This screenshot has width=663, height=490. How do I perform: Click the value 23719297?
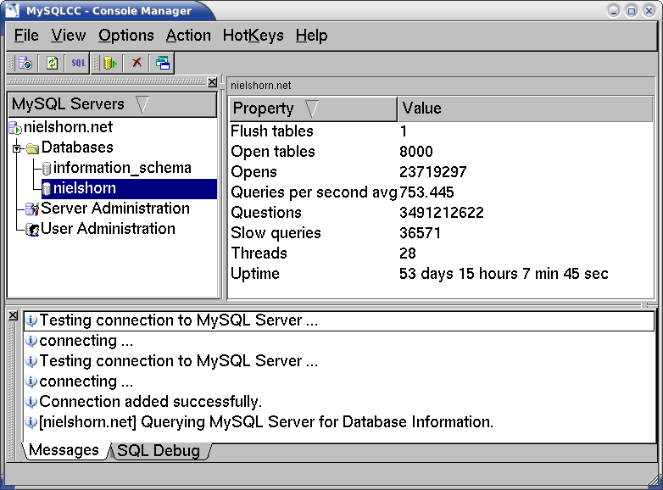(x=433, y=172)
